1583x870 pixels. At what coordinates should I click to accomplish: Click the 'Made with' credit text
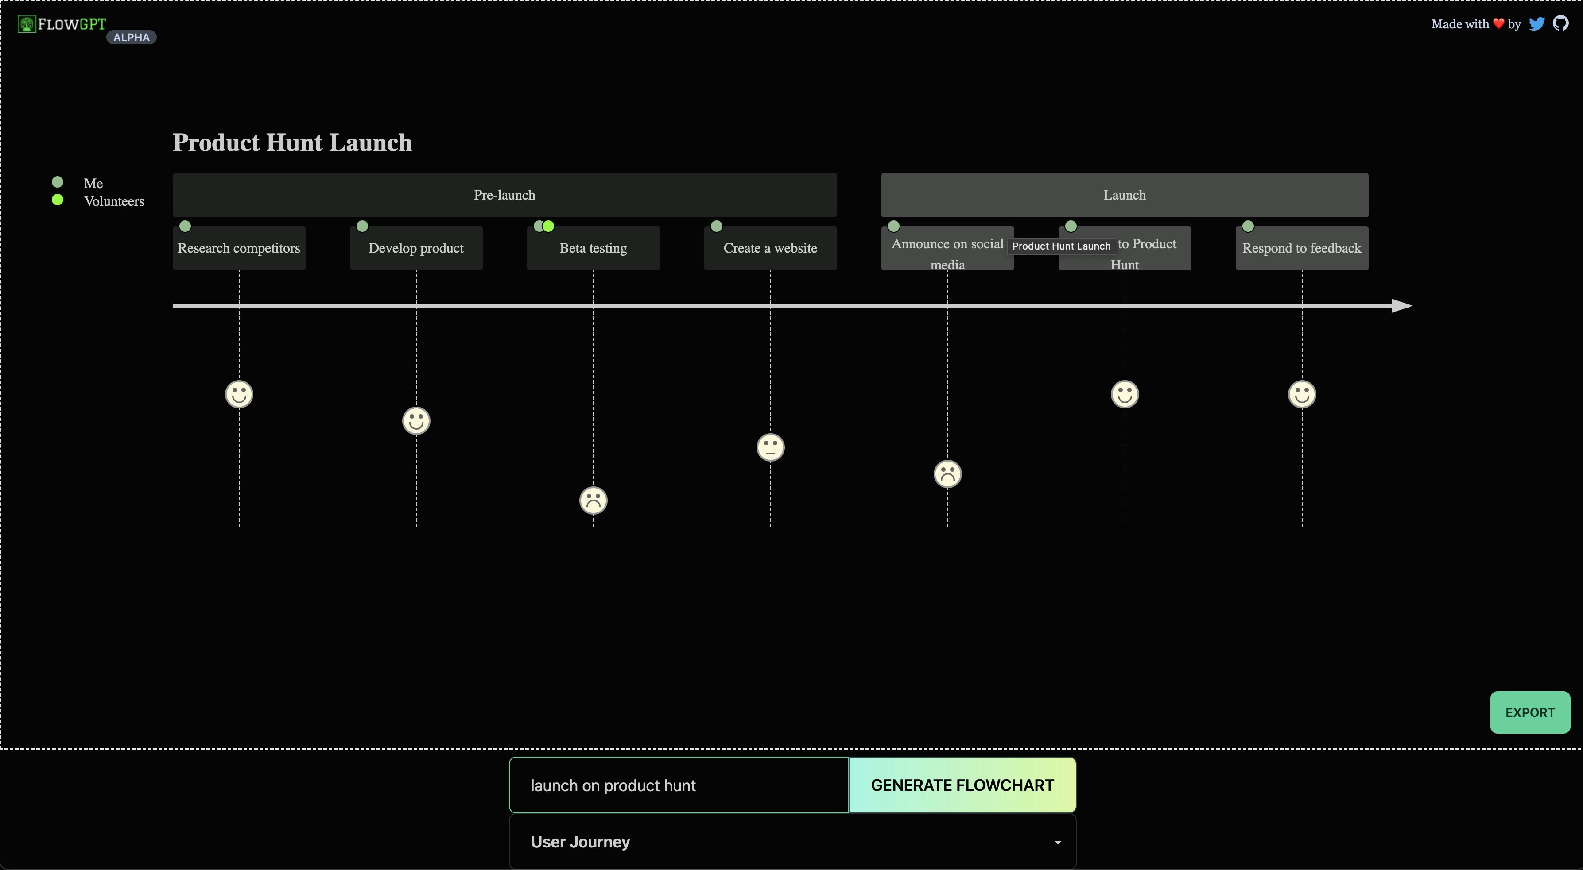point(1459,24)
